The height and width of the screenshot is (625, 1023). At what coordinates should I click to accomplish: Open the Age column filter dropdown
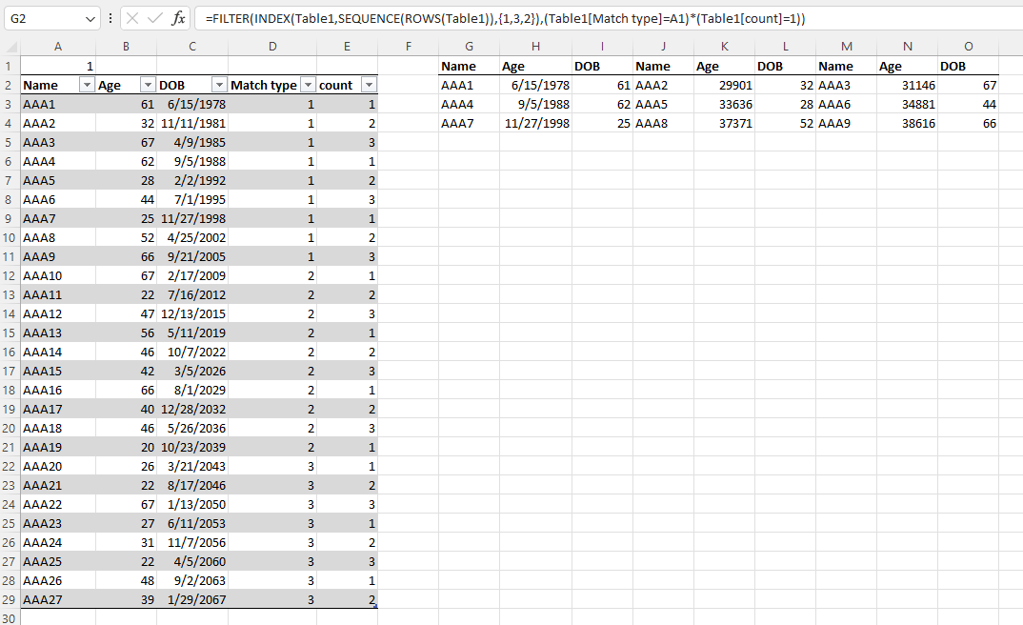click(x=148, y=85)
